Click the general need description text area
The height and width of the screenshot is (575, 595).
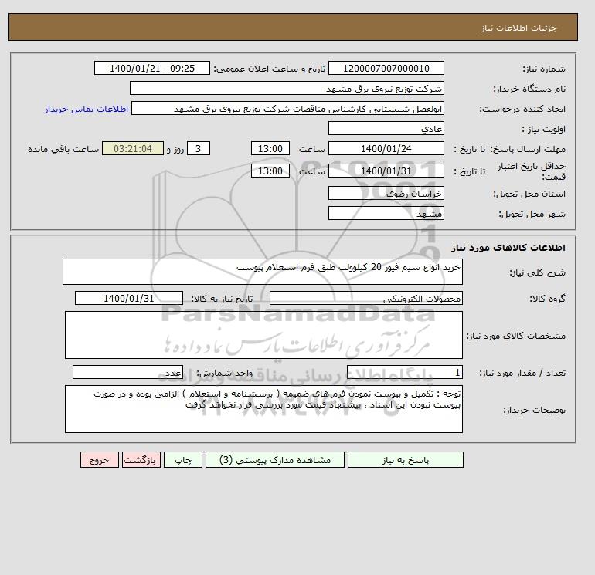tap(263, 272)
